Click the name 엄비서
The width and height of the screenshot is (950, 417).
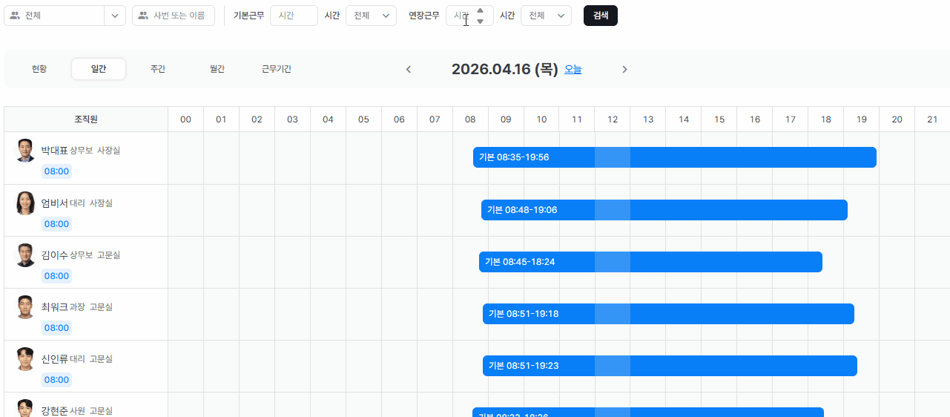[x=54, y=203]
